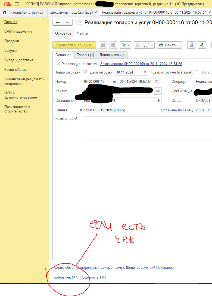Expand the ЭДО dropdown menu
Image resolution: width=212 pixels, height=296 pixels.
click(144, 45)
